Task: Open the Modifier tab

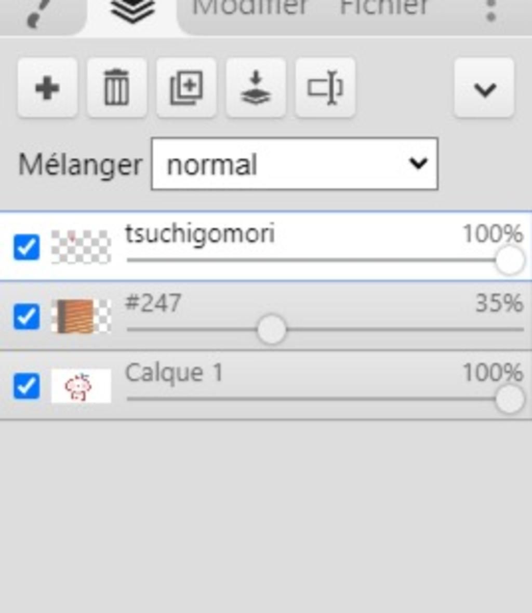Action: click(250, 8)
